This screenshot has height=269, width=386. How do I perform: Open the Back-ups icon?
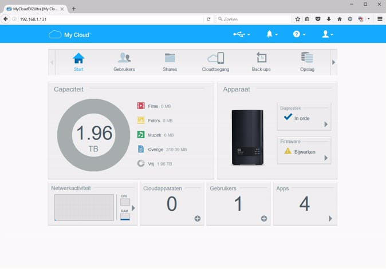pos(261,58)
